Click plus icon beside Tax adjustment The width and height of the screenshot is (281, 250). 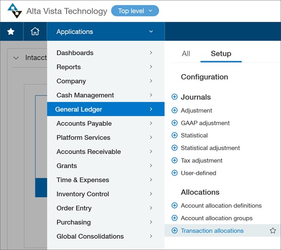[x=174, y=161]
